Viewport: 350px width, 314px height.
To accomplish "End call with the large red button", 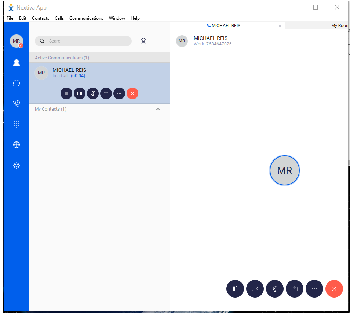I will point(334,289).
